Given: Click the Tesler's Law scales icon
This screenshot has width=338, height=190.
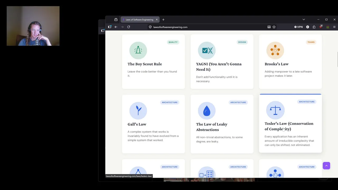Looking at the screenshot, I should [x=275, y=110].
